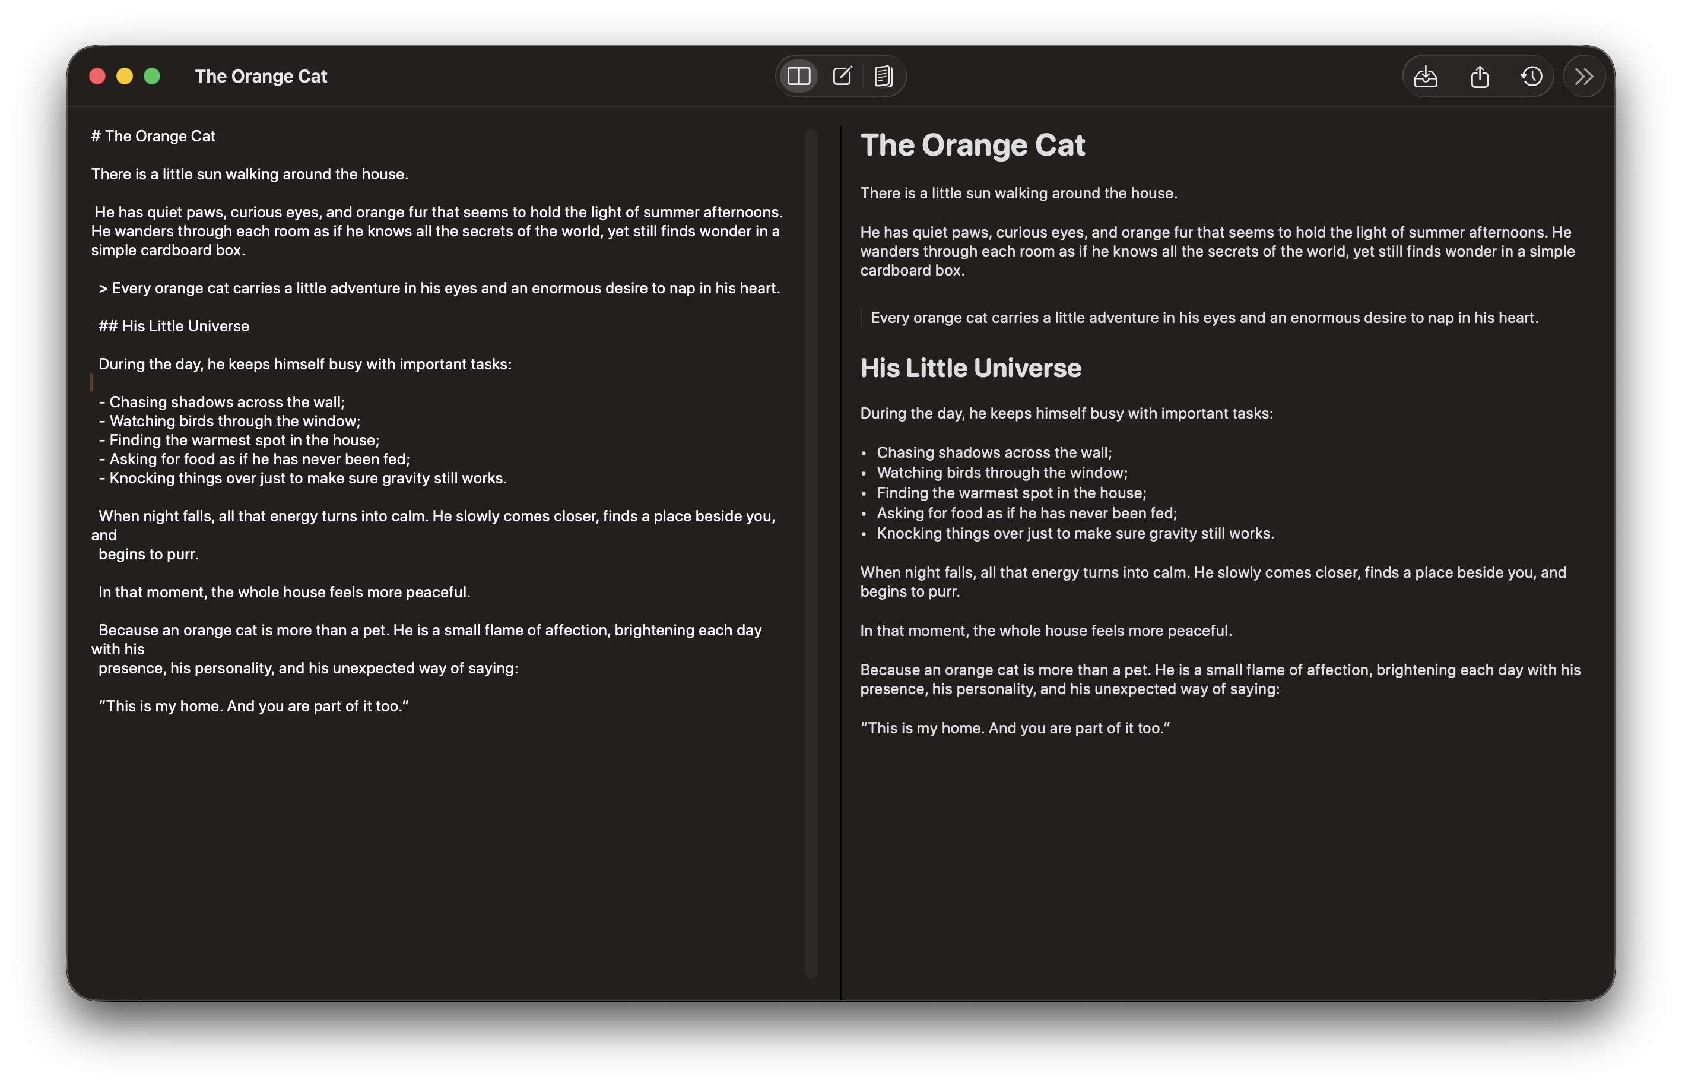Switch to split editor-preview view
This screenshot has width=1682, height=1089.
799,75
